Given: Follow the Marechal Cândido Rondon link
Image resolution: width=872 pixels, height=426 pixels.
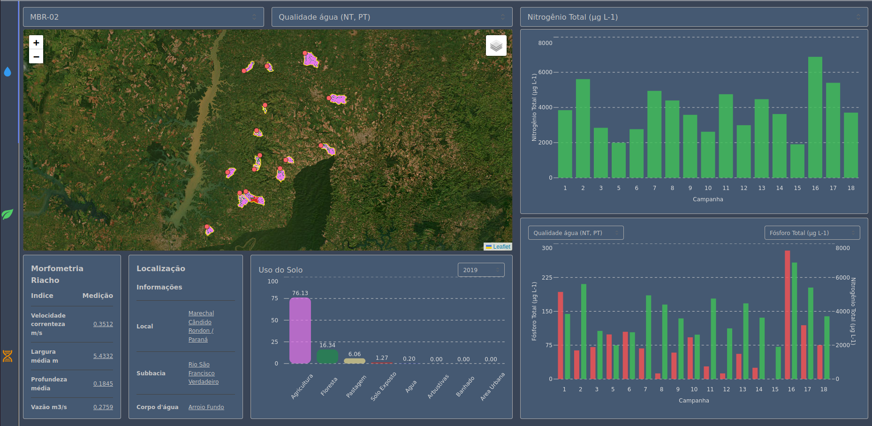Looking at the screenshot, I should [x=201, y=326].
